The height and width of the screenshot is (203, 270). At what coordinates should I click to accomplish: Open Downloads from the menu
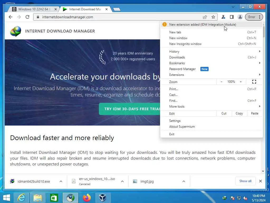(x=211, y=57)
